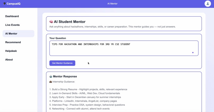Click the CampusIQ graduation cap logo icon
Image resolution: width=214 pixels, height=112 pixels.
tap(4, 3)
